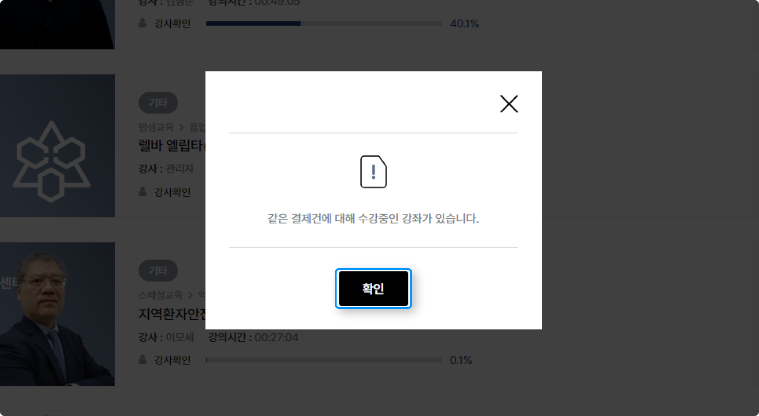Click the 0.1% course progress bar
The image size is (759, 416).
pyautogui.click(x=324, y=360)
